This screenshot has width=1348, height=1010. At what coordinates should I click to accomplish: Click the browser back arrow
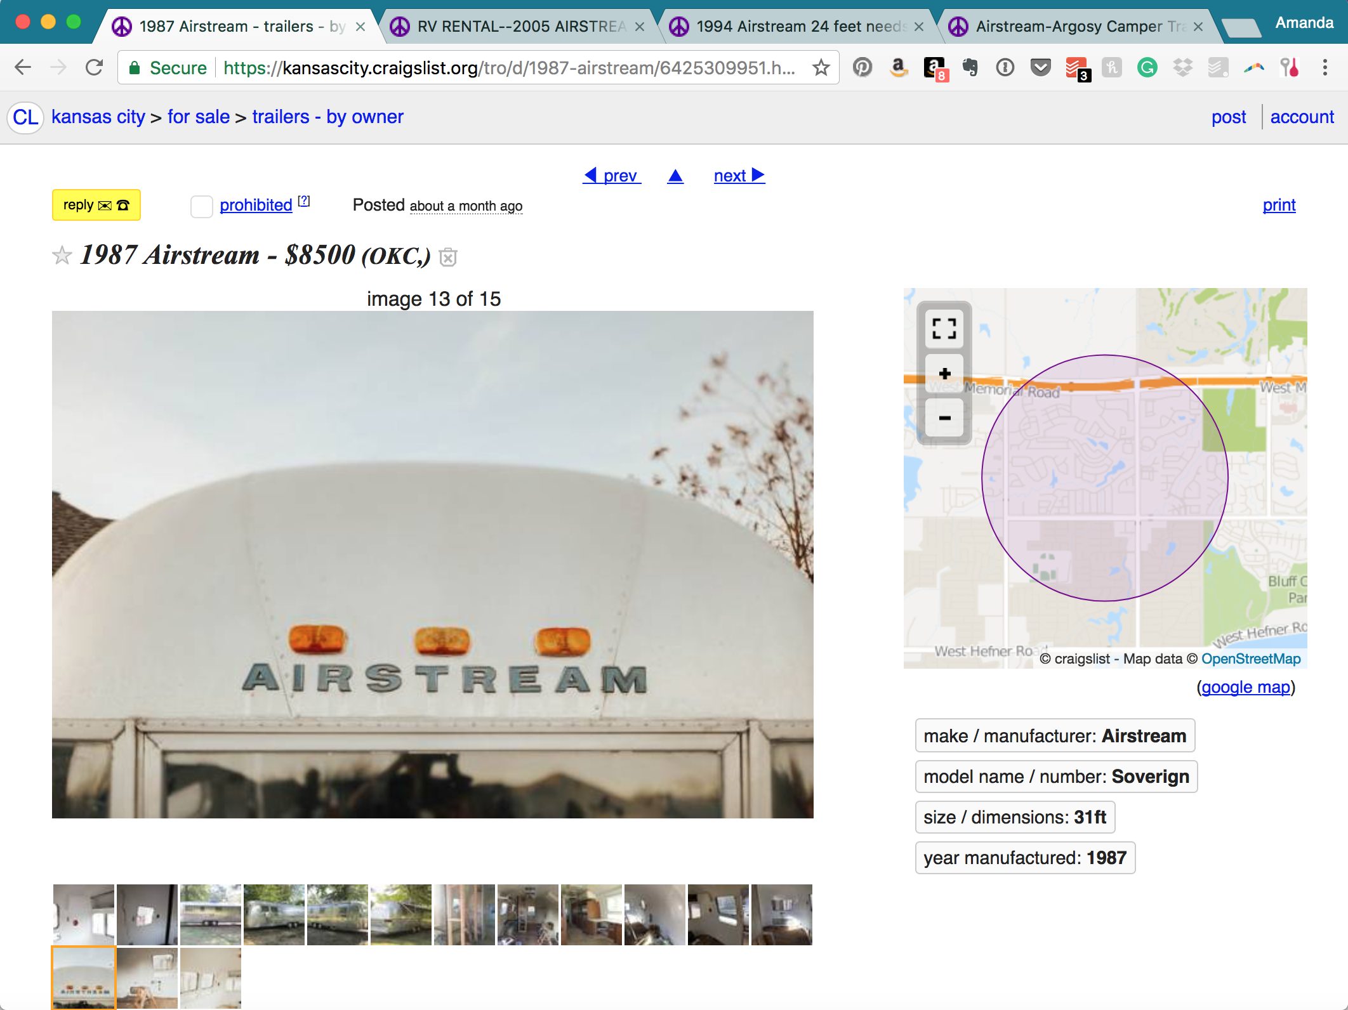(x=23, y=67)
